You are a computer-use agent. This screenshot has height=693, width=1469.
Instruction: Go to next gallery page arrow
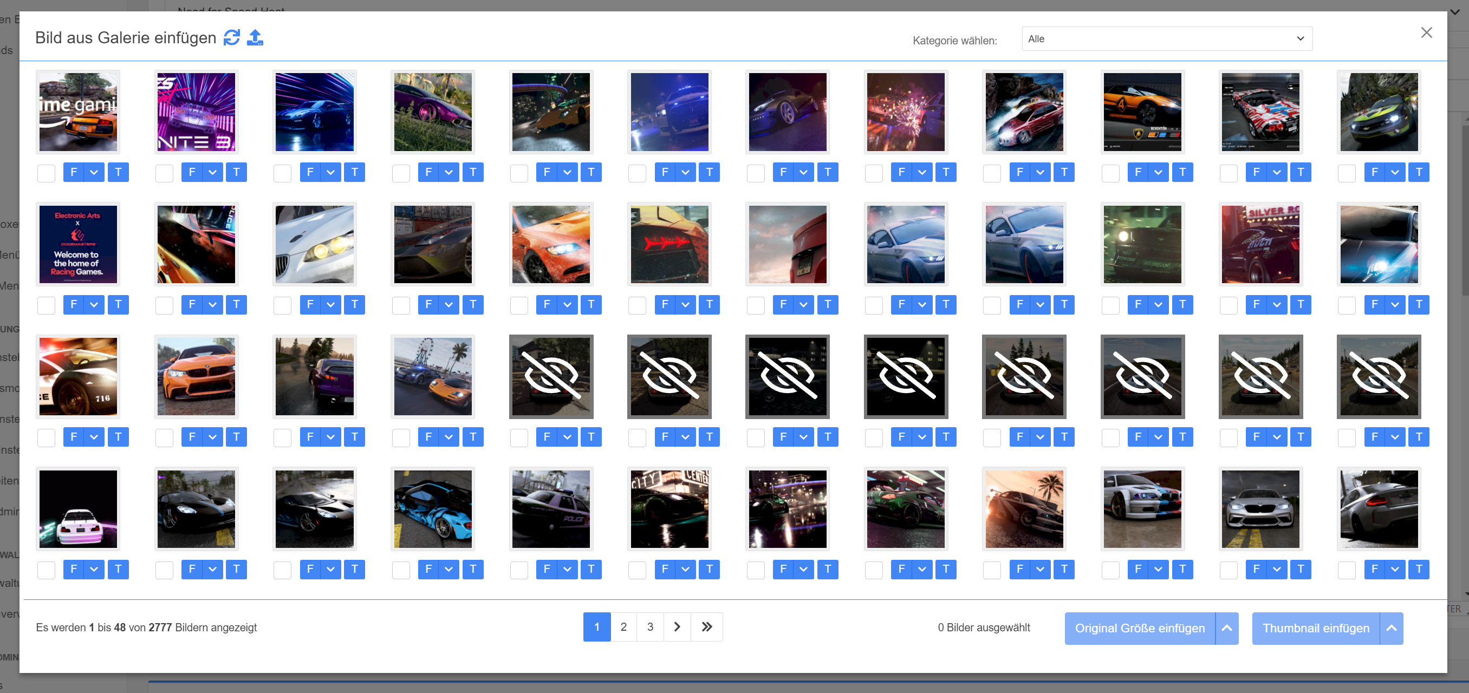(677, 627)
